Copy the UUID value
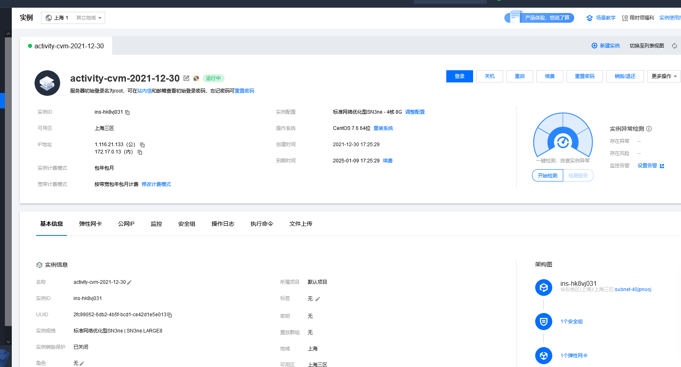This screenshot has width=681, height=367. [x=170, y=315]
